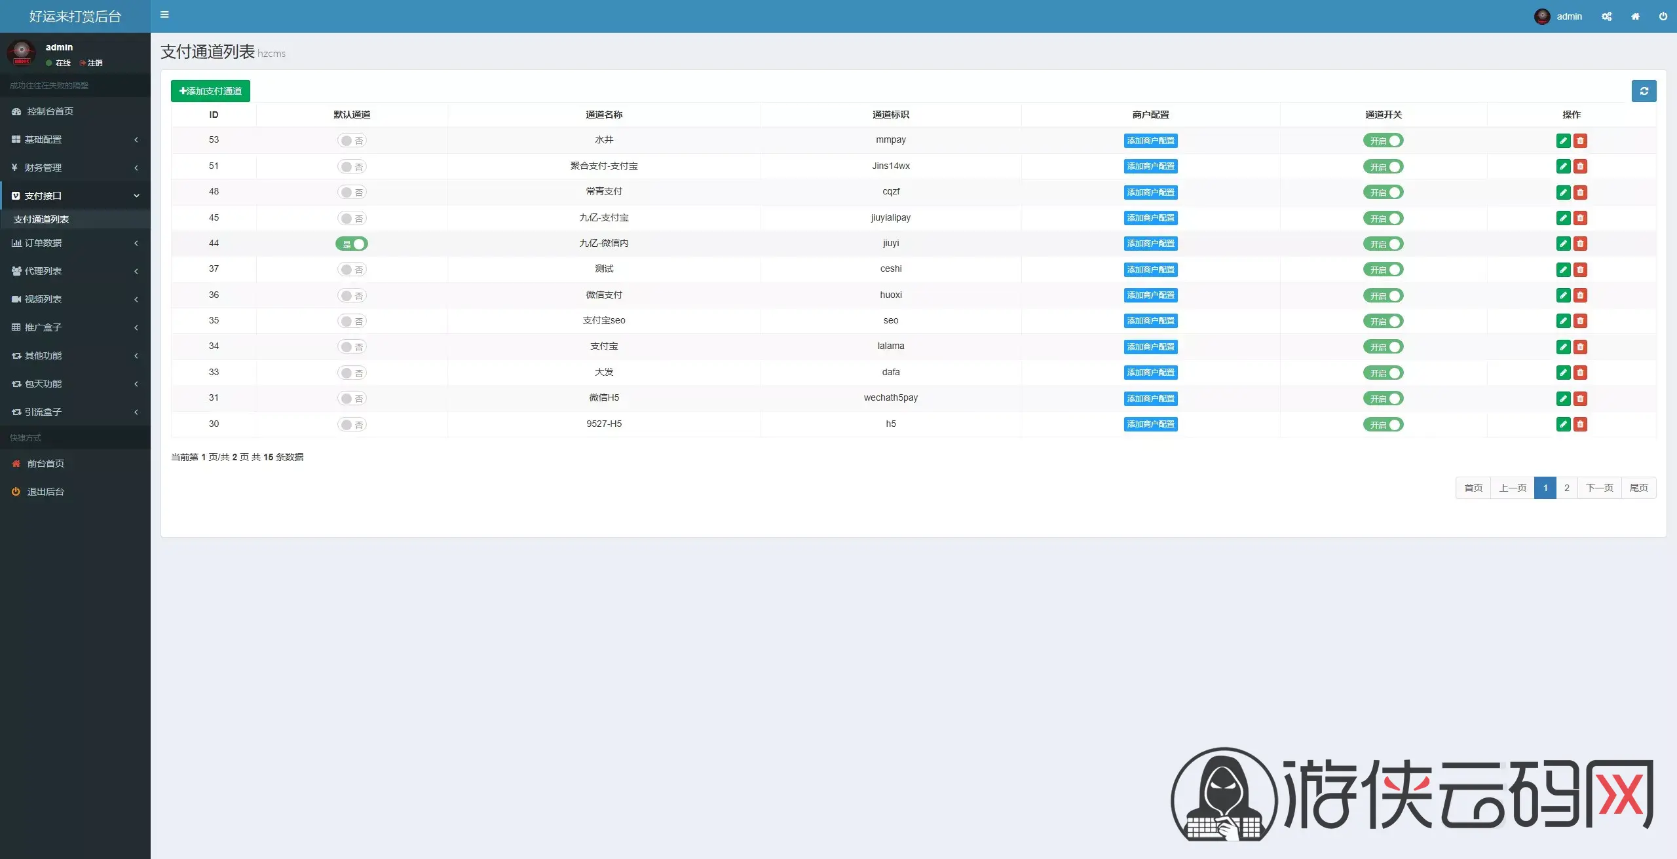Click 添加商户配置 for the mmpay channel
Viewport: 1677px width, 859px height.
click(1150, 141)
